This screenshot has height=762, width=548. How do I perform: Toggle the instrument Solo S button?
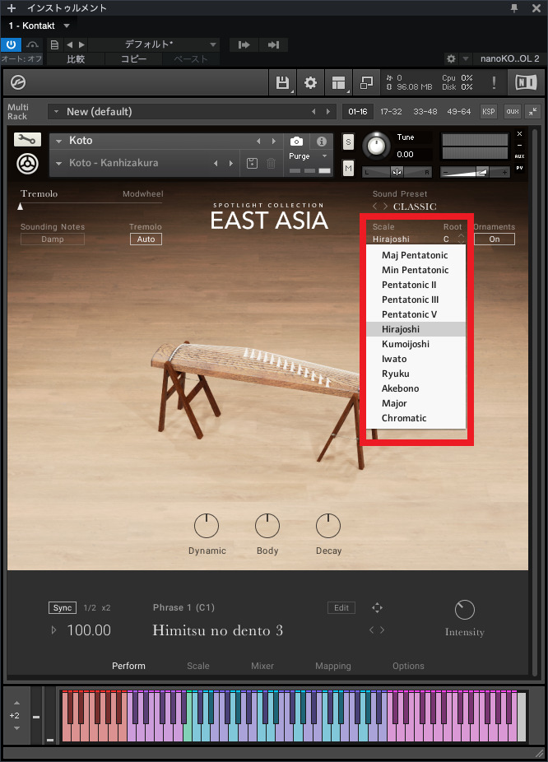pyautogui.click(x=348, y=142)
